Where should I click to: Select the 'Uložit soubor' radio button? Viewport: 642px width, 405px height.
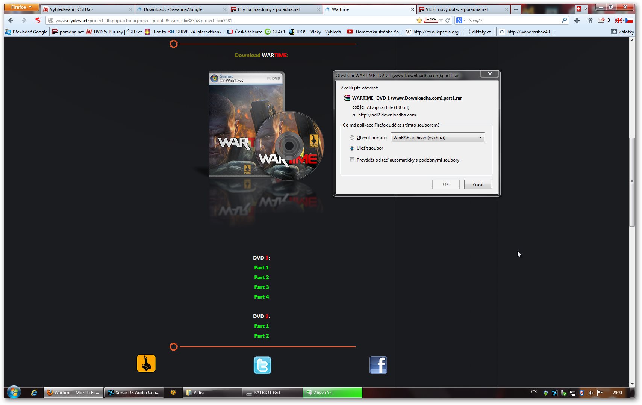click(352, 148)
